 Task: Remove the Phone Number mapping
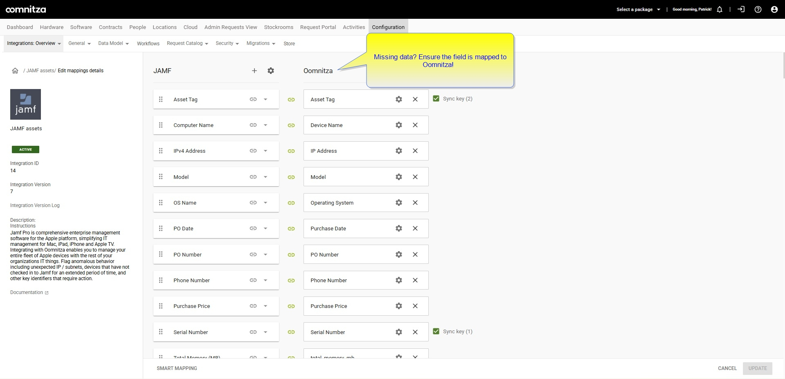(415, 280)
